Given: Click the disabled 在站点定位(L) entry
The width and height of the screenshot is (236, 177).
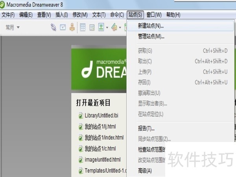Looking at the screenshot, I should 181,114.
